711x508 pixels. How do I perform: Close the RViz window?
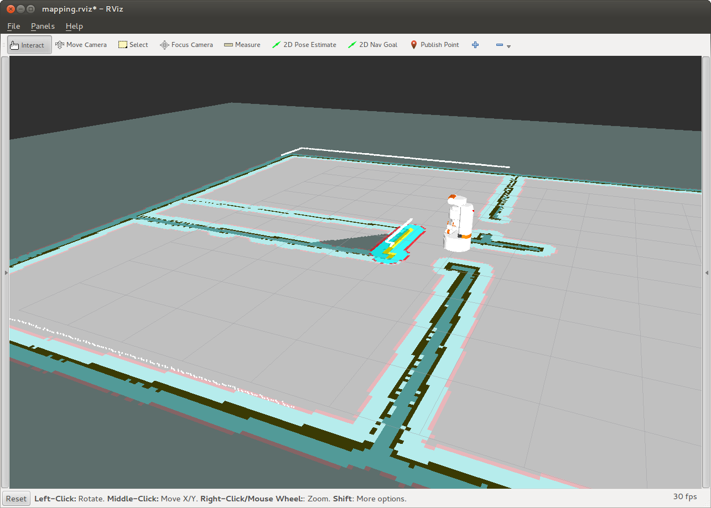(x=10, y=9)
